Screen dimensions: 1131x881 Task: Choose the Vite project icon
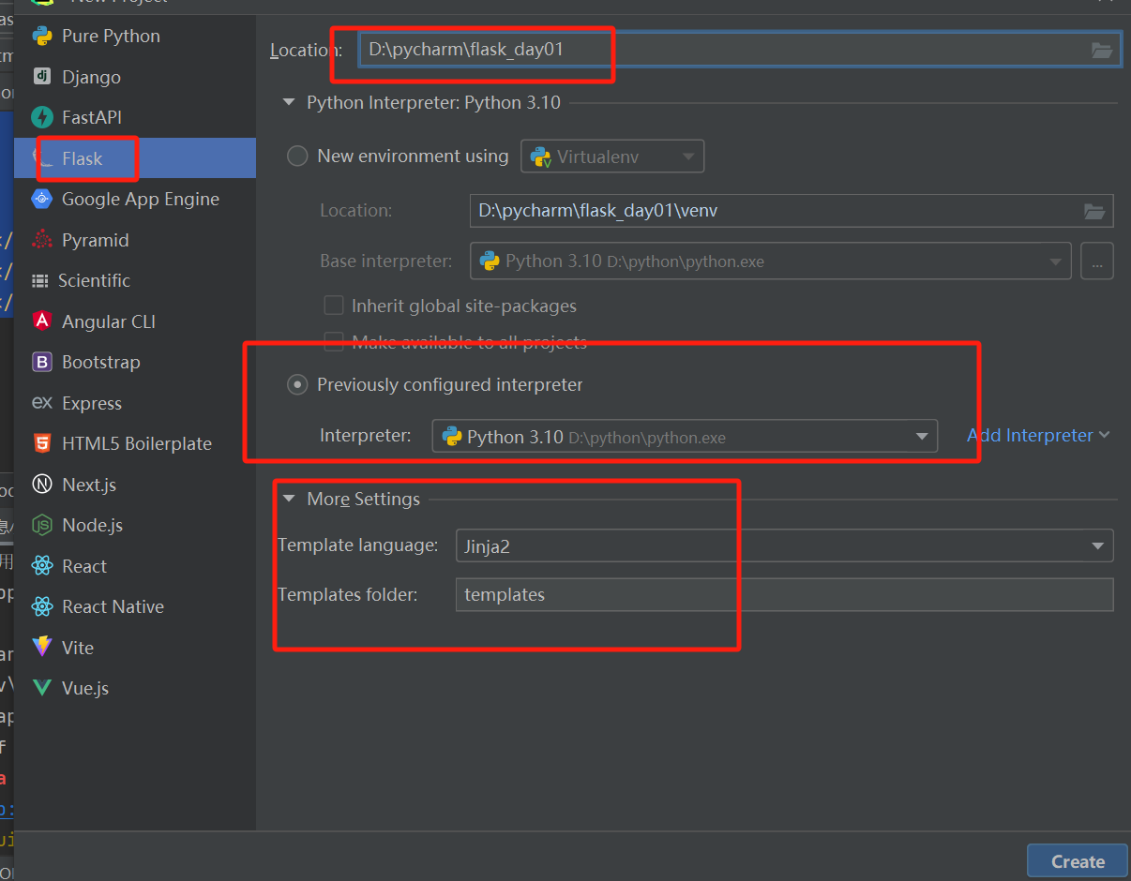(x=42, y=648)
